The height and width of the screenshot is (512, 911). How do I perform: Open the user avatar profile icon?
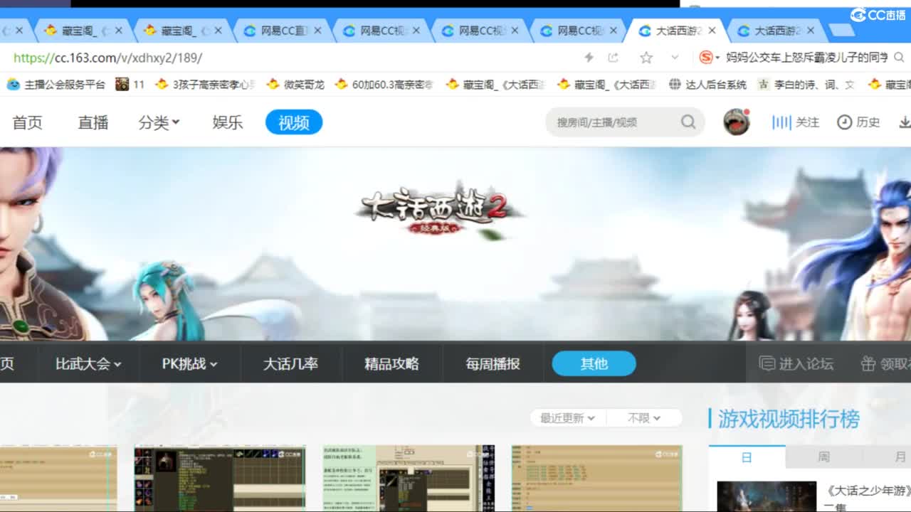coord(737,122)
